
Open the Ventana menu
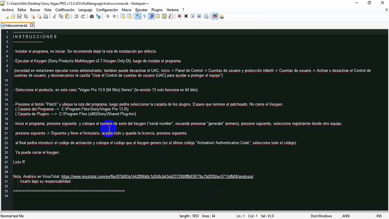173,10
